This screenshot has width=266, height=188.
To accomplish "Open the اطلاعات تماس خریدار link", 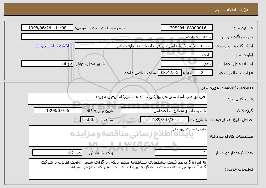I will click(x=55, y=46).
